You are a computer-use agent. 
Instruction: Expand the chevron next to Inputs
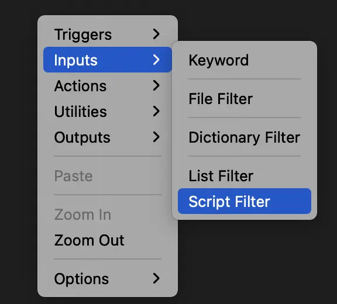click(156, 60)
